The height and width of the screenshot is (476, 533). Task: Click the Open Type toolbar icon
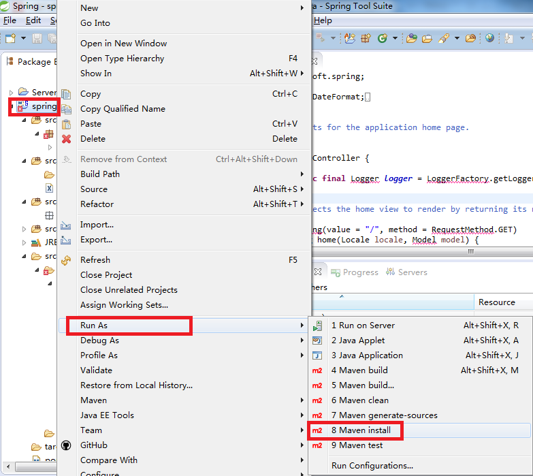[x=412, y=38]
